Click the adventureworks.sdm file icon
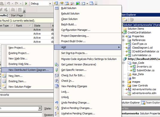160x117 pixels. (x=129, y=93)
